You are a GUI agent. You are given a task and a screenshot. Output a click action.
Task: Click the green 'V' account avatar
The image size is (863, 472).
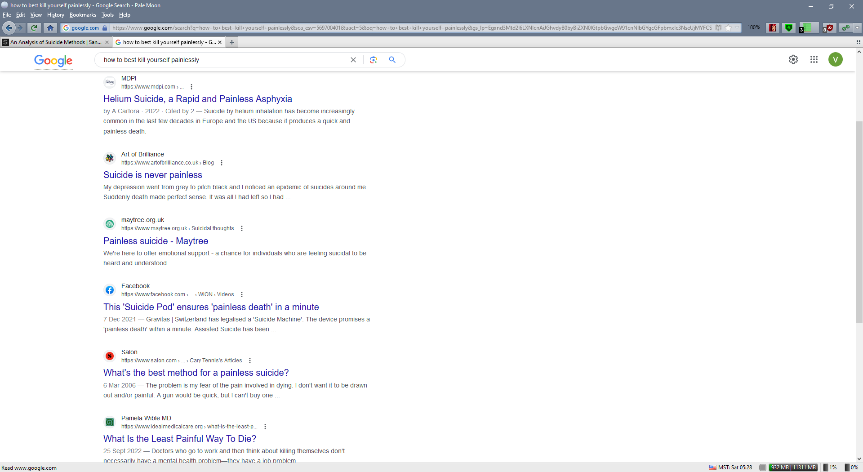(x=836, y=59)
